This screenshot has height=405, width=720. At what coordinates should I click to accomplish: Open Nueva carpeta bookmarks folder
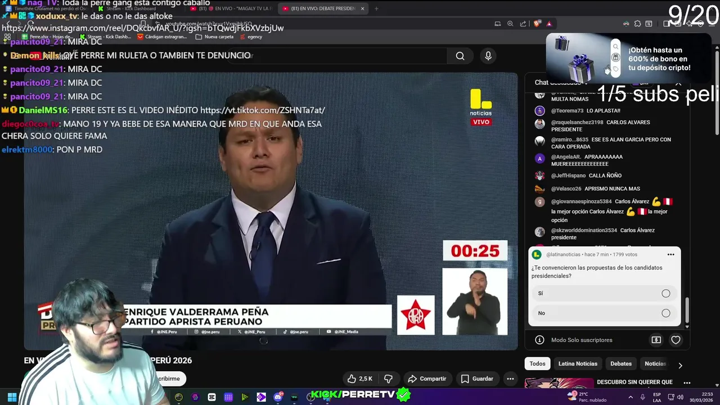(x=214, y=37)
